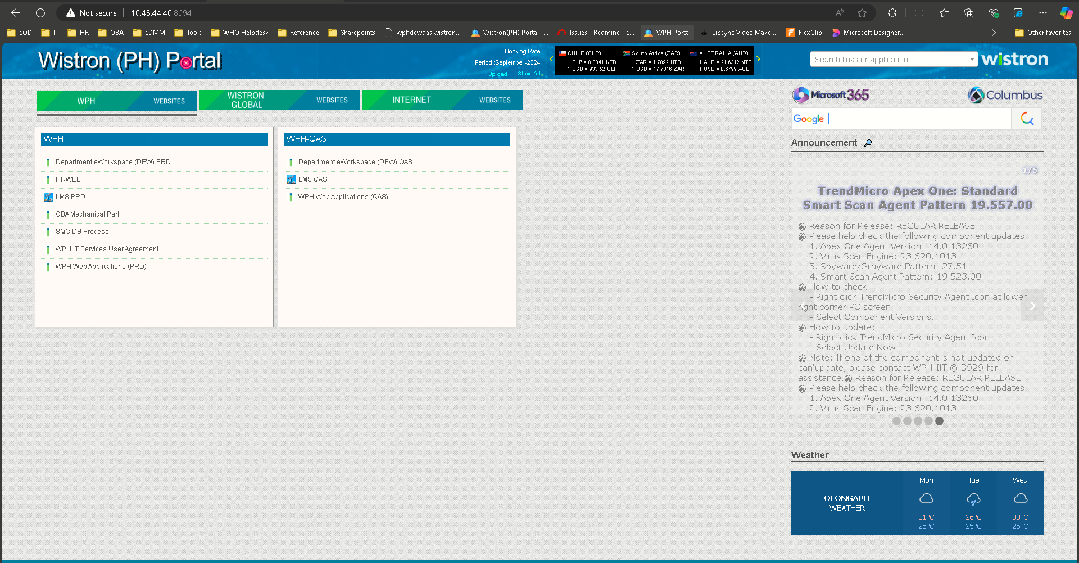Add this page to favorites star icon

(862, 13)
